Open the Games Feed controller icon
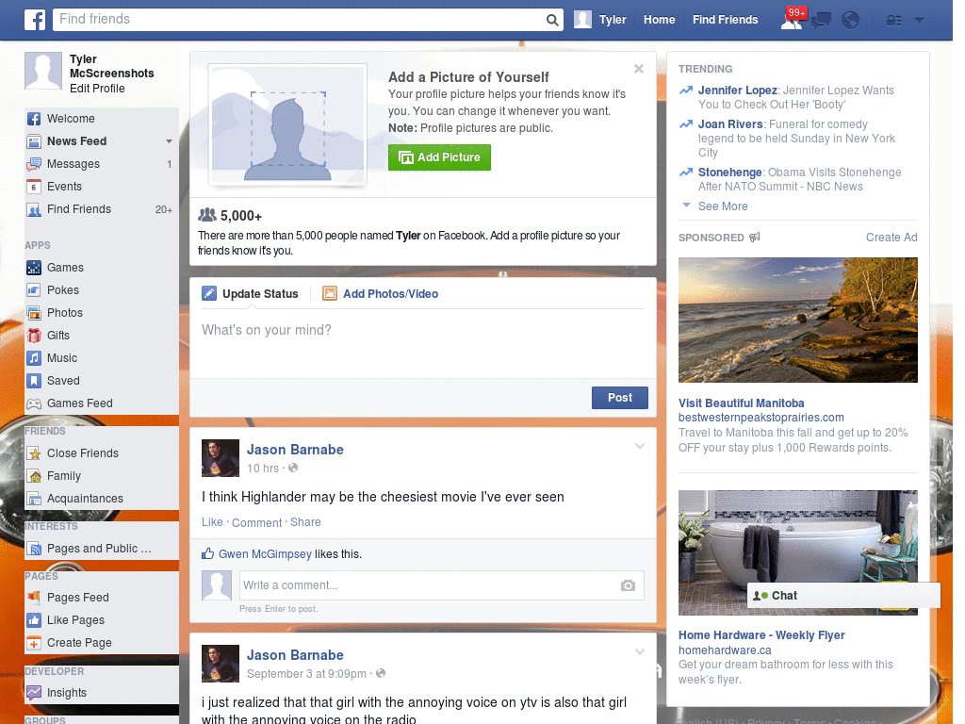Image resolution: width=965 pixels, height=724 pixels. point(34,403)
